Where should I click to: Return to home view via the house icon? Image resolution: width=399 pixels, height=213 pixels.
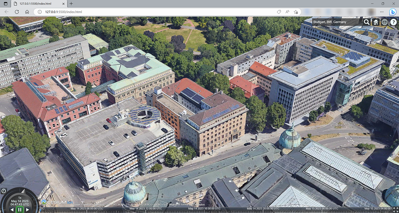pyautogui.click(x=375, y=22)
